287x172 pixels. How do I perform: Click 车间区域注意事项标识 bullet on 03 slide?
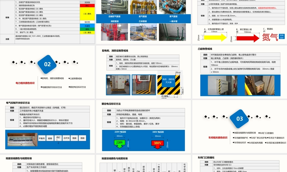[x=276, y=143]
